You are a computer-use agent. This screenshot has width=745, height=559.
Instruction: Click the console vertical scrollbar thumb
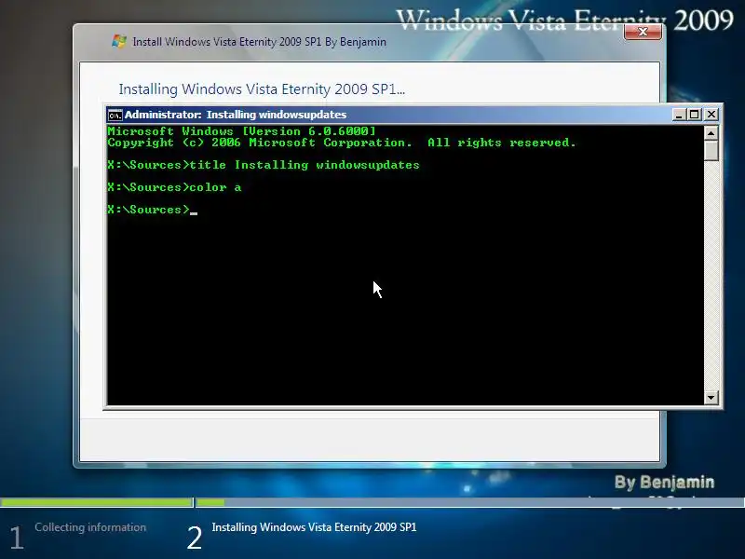(711, 151)
